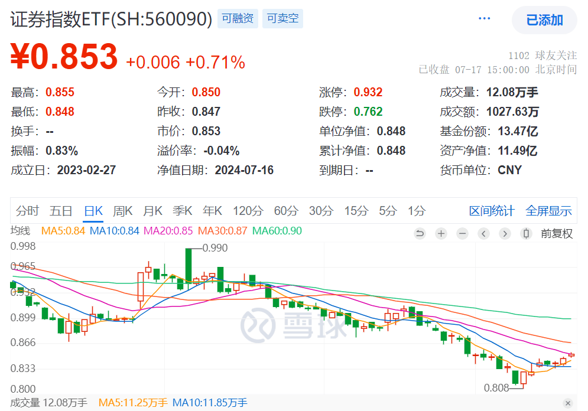Screen dimensions: 588x411
Task: Select the 季K chart tab
Action: click(182, 211)
